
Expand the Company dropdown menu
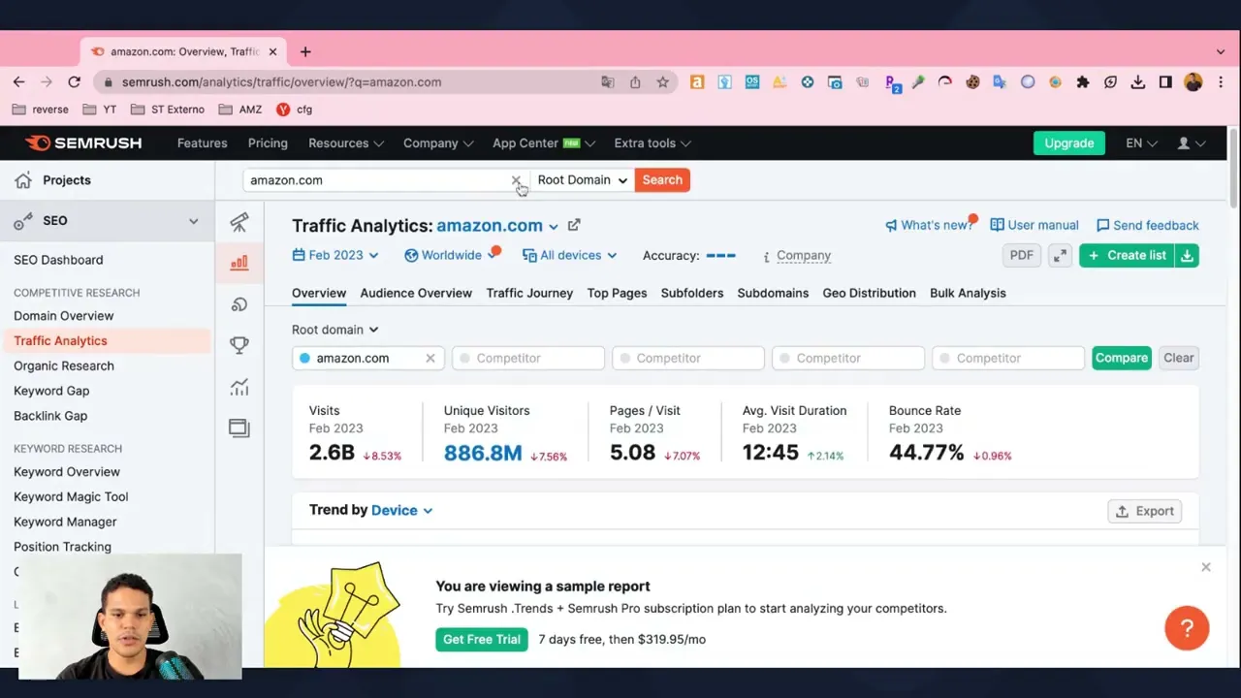(438, 143)
